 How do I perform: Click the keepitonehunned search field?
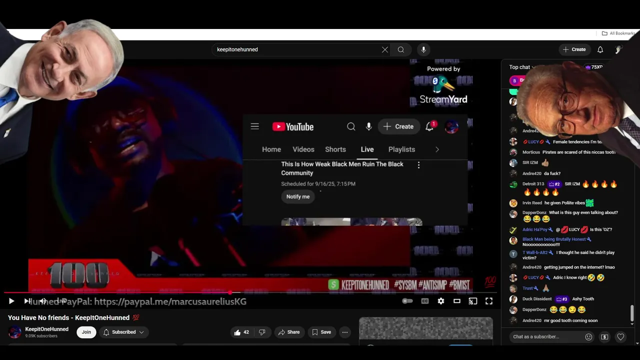(297, 49)
